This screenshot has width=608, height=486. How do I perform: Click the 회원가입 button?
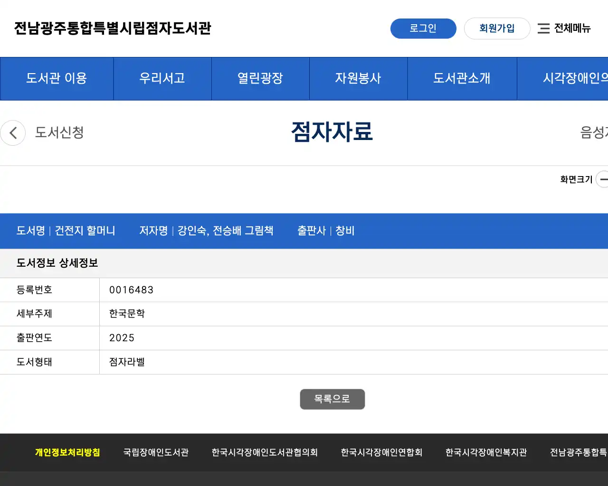(x=497, y=28)
